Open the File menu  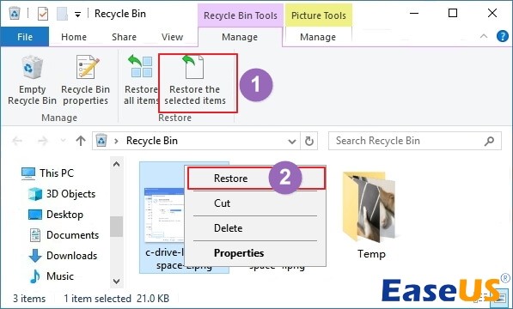pyautogui.click(x=25, y=37)
